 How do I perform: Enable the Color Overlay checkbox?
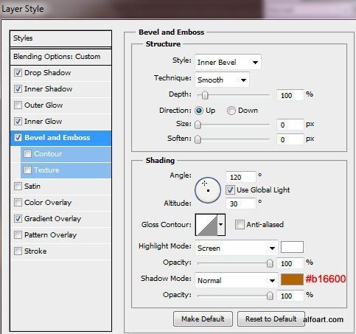tap(18, 203)
